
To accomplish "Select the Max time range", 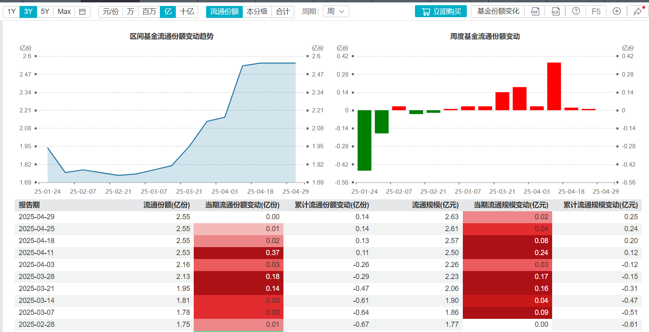I will coord(64,12).
